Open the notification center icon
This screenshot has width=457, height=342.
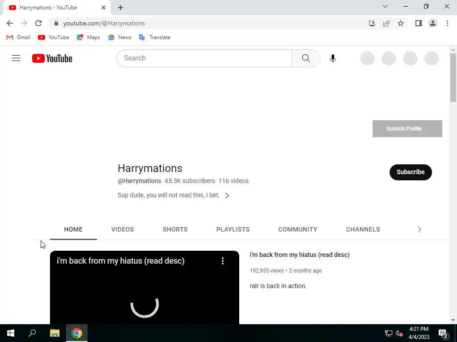(x=443, y=333)
